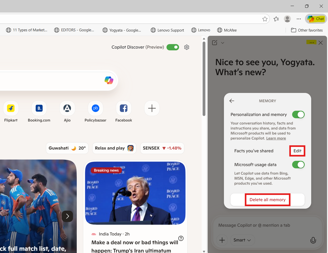Image resolution: width=328 pixels, height=253 pixels.
Task: Start a new chat in Copilot
Action: (214, 43)
